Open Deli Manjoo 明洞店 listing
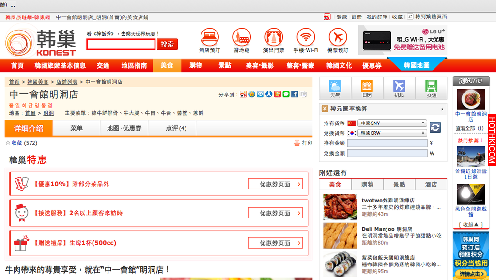Image resolution: width=496 pixels, height=280 pixels. [387, 229]
